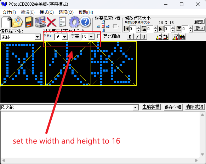The image size is (206, 164).
Task: Click the bottom-margin arrow icon in the resize group
Action: 179,29
